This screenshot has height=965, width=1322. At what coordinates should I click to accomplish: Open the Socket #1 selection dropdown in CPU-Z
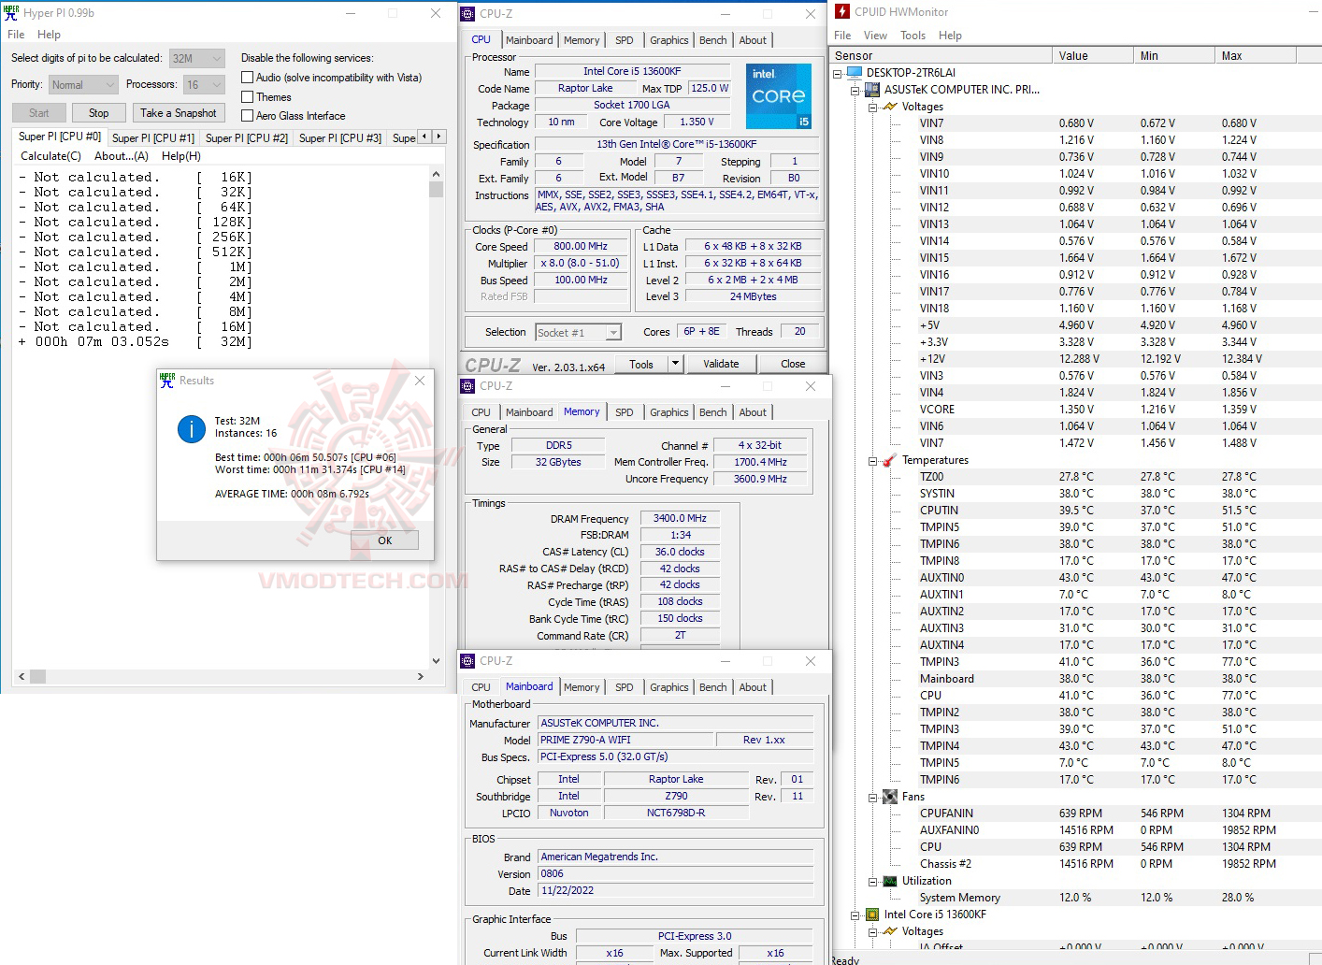click(x=612, y=331)
